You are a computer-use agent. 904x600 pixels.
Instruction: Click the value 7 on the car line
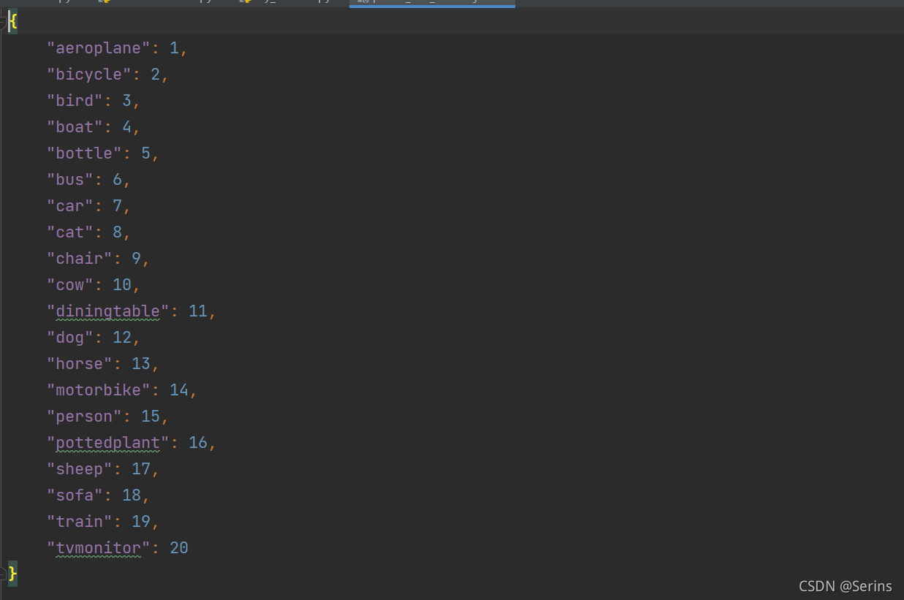[x=118, y=206]
